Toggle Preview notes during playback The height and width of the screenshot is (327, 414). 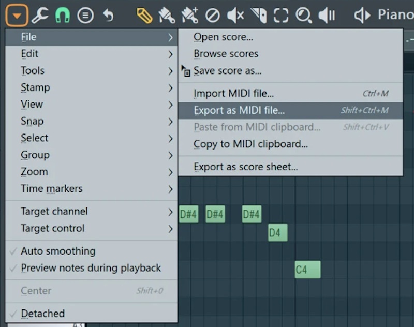pyautogui.click(x=91, y=268)
